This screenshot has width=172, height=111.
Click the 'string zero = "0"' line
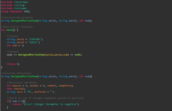point(30,92)
